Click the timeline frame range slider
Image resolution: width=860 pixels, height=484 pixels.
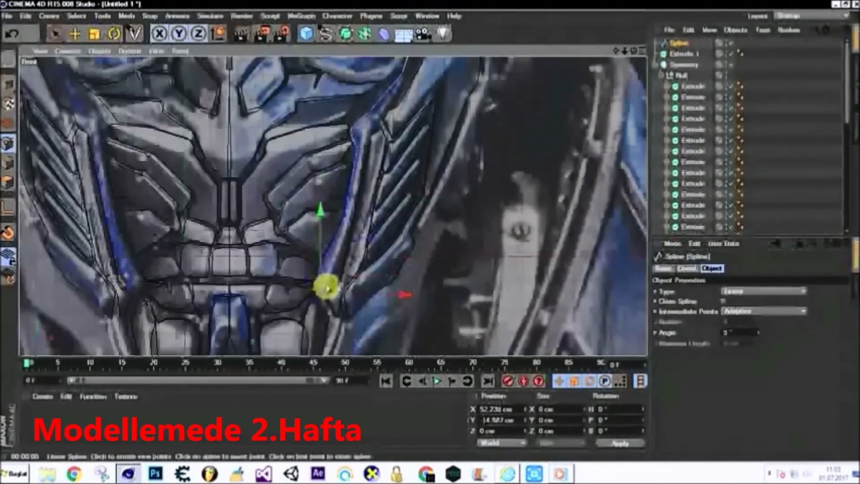click(198, 380)
